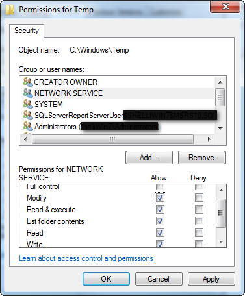Click the horizontal scrollbar thumb

[112, 139]
